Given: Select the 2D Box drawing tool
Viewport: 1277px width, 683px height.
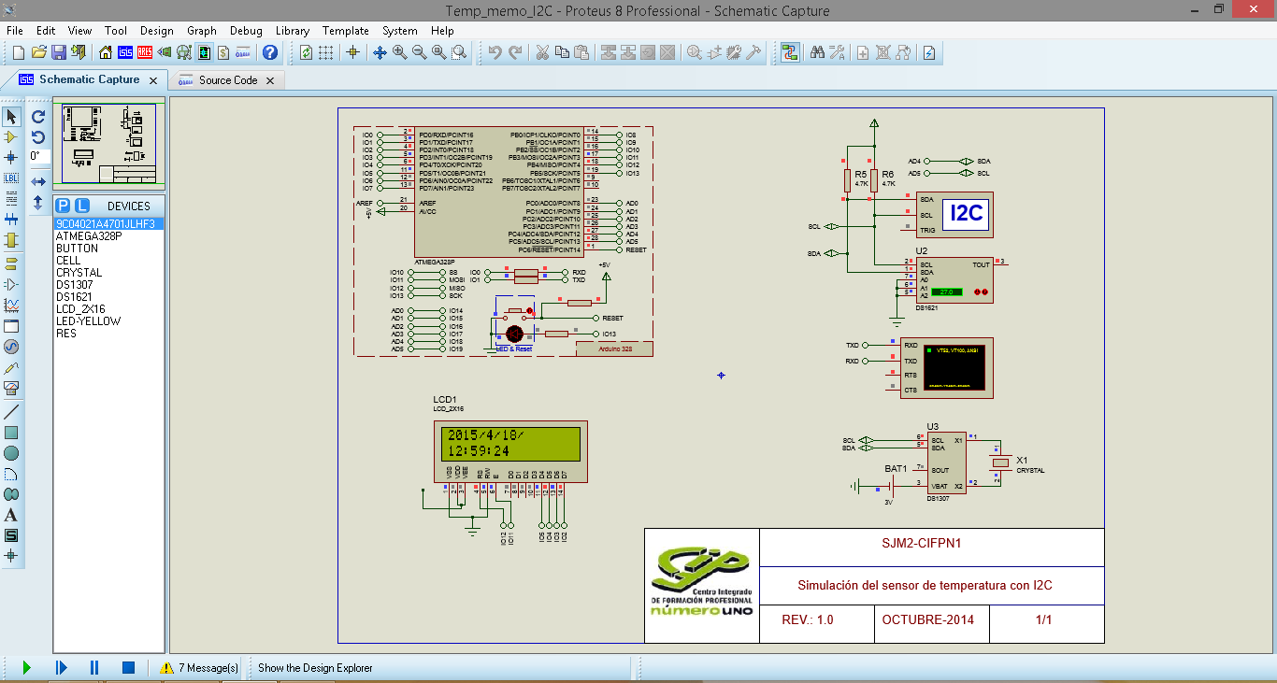Looking at the screenshot, I should pos(11,433).
